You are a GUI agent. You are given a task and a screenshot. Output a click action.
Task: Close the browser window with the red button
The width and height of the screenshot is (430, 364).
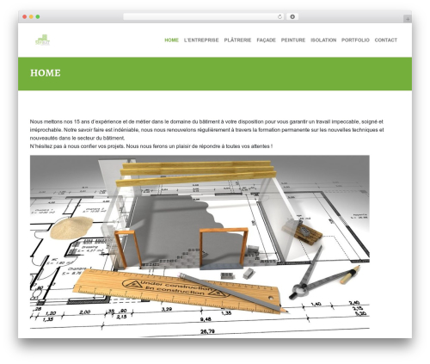click(25, 16)
